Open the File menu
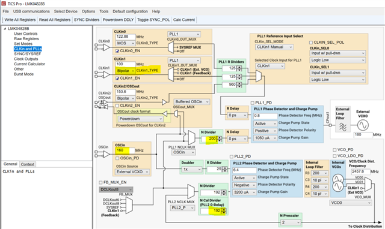The width and height of the screenshot is (385, 229). tap(5, 11)
